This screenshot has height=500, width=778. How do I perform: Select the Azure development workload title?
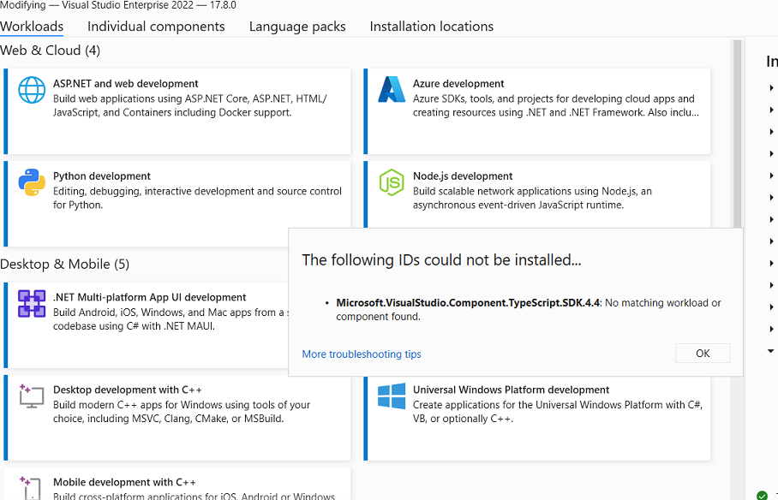[x=458, y=83]
